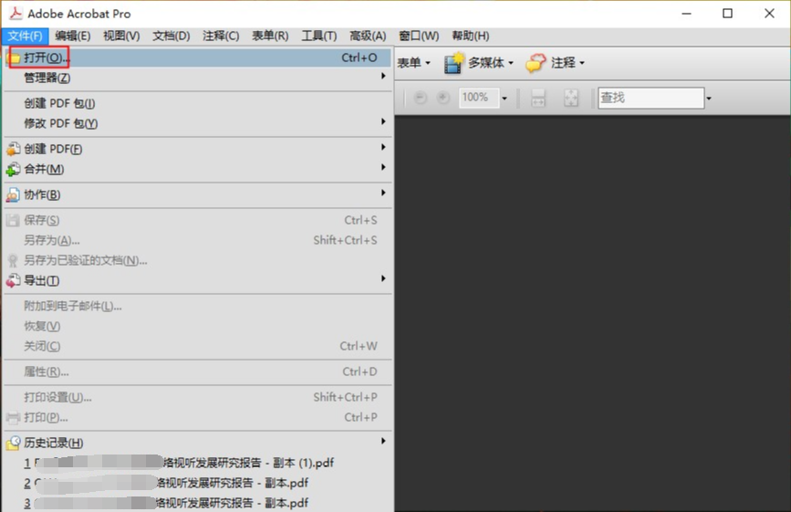This screenshot has height=512, width=791.
Task: Expand the 修改 PDF 包(Y) submenu
Action: 198,123
